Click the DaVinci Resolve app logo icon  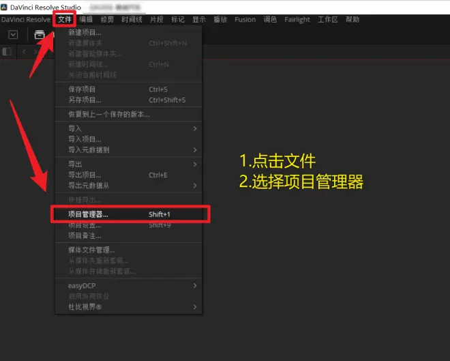[x=4, y=7]
